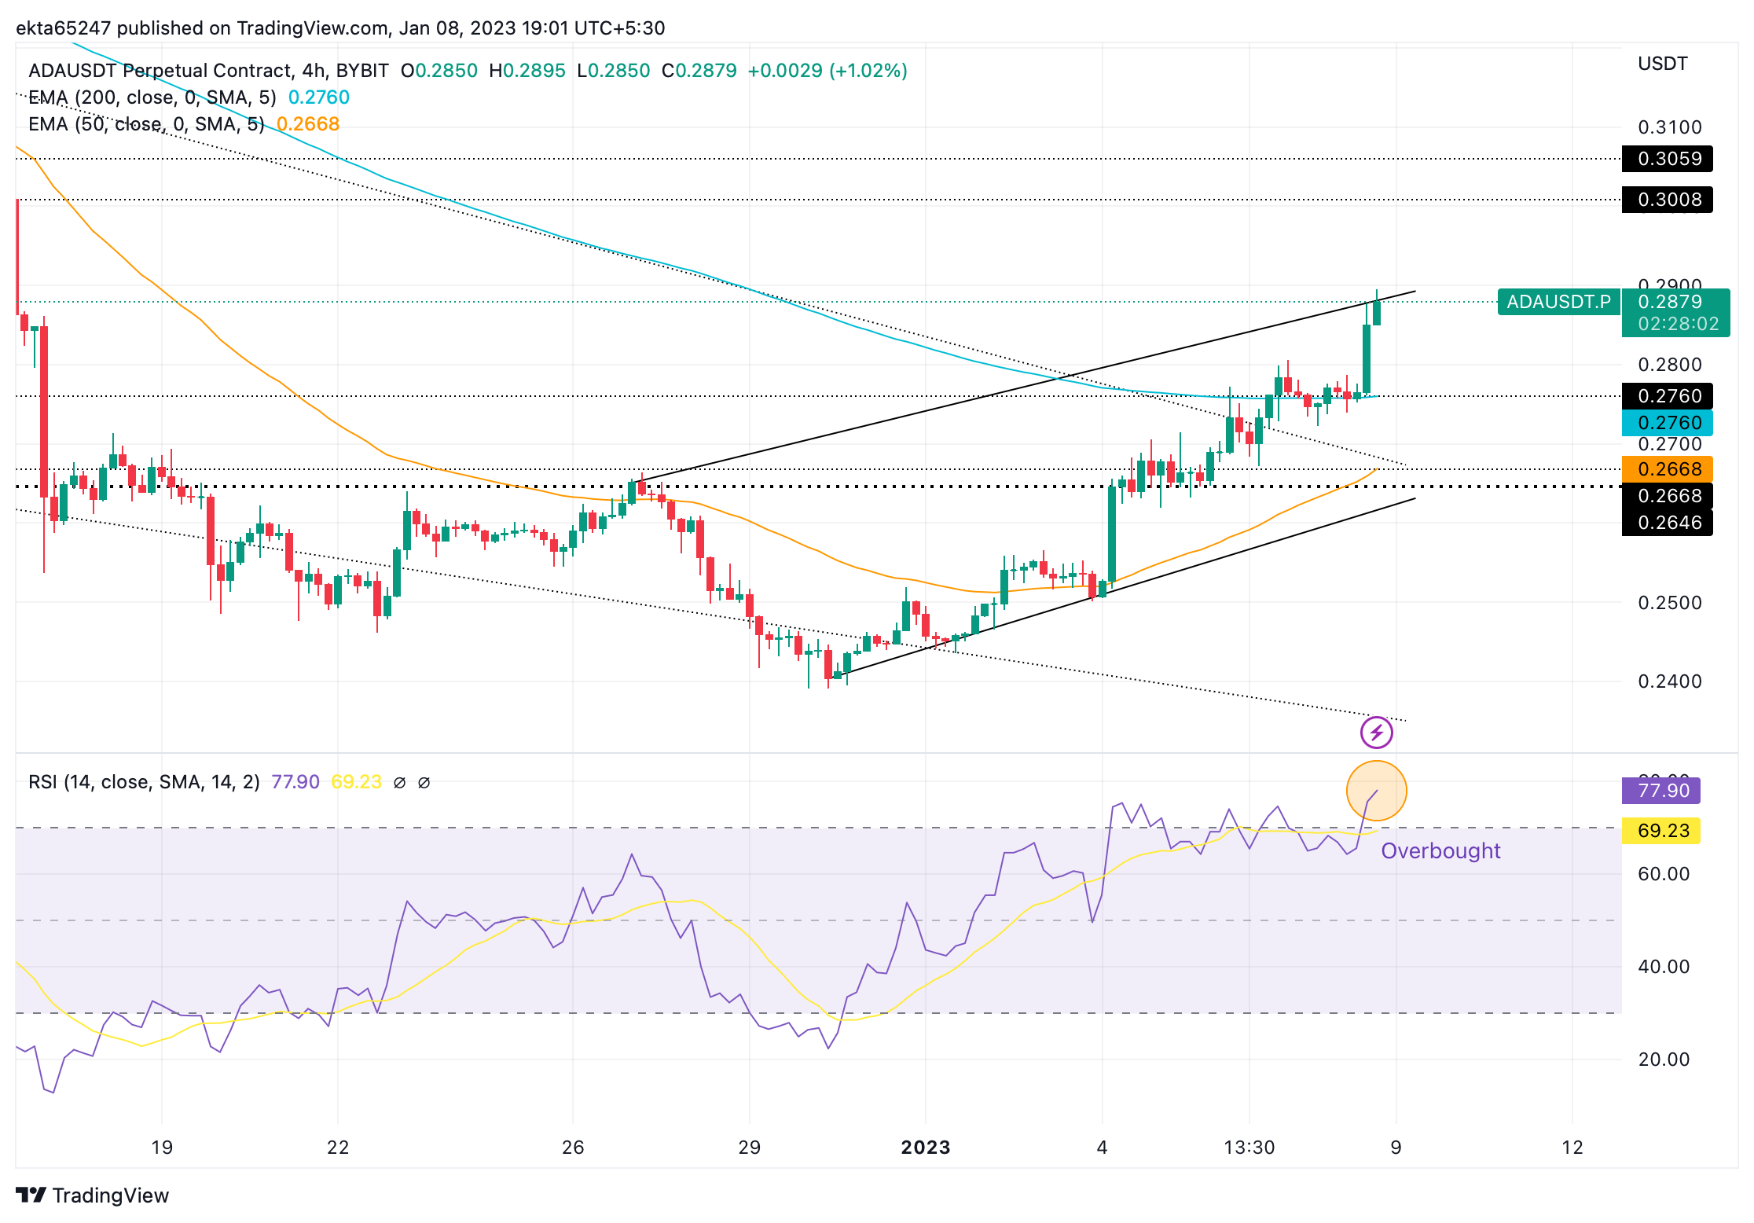Click the purple 77.90 RSI value label
Viewport: 1754px width, 1223px height.
[x=1662, y=791]
